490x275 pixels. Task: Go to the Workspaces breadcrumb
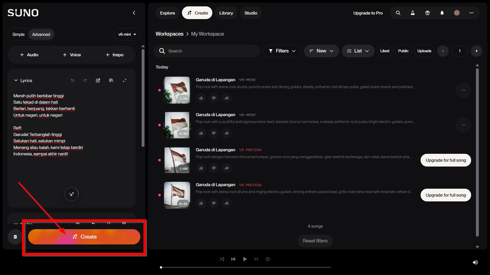click(x=169, y=34)
